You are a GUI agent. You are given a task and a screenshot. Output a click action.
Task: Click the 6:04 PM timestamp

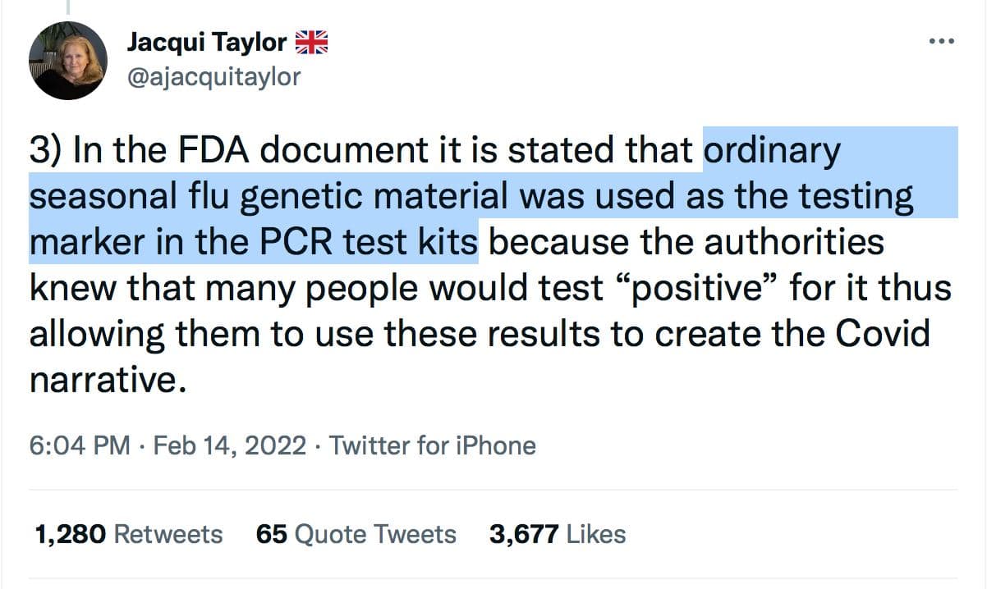[x=79, y=446]
